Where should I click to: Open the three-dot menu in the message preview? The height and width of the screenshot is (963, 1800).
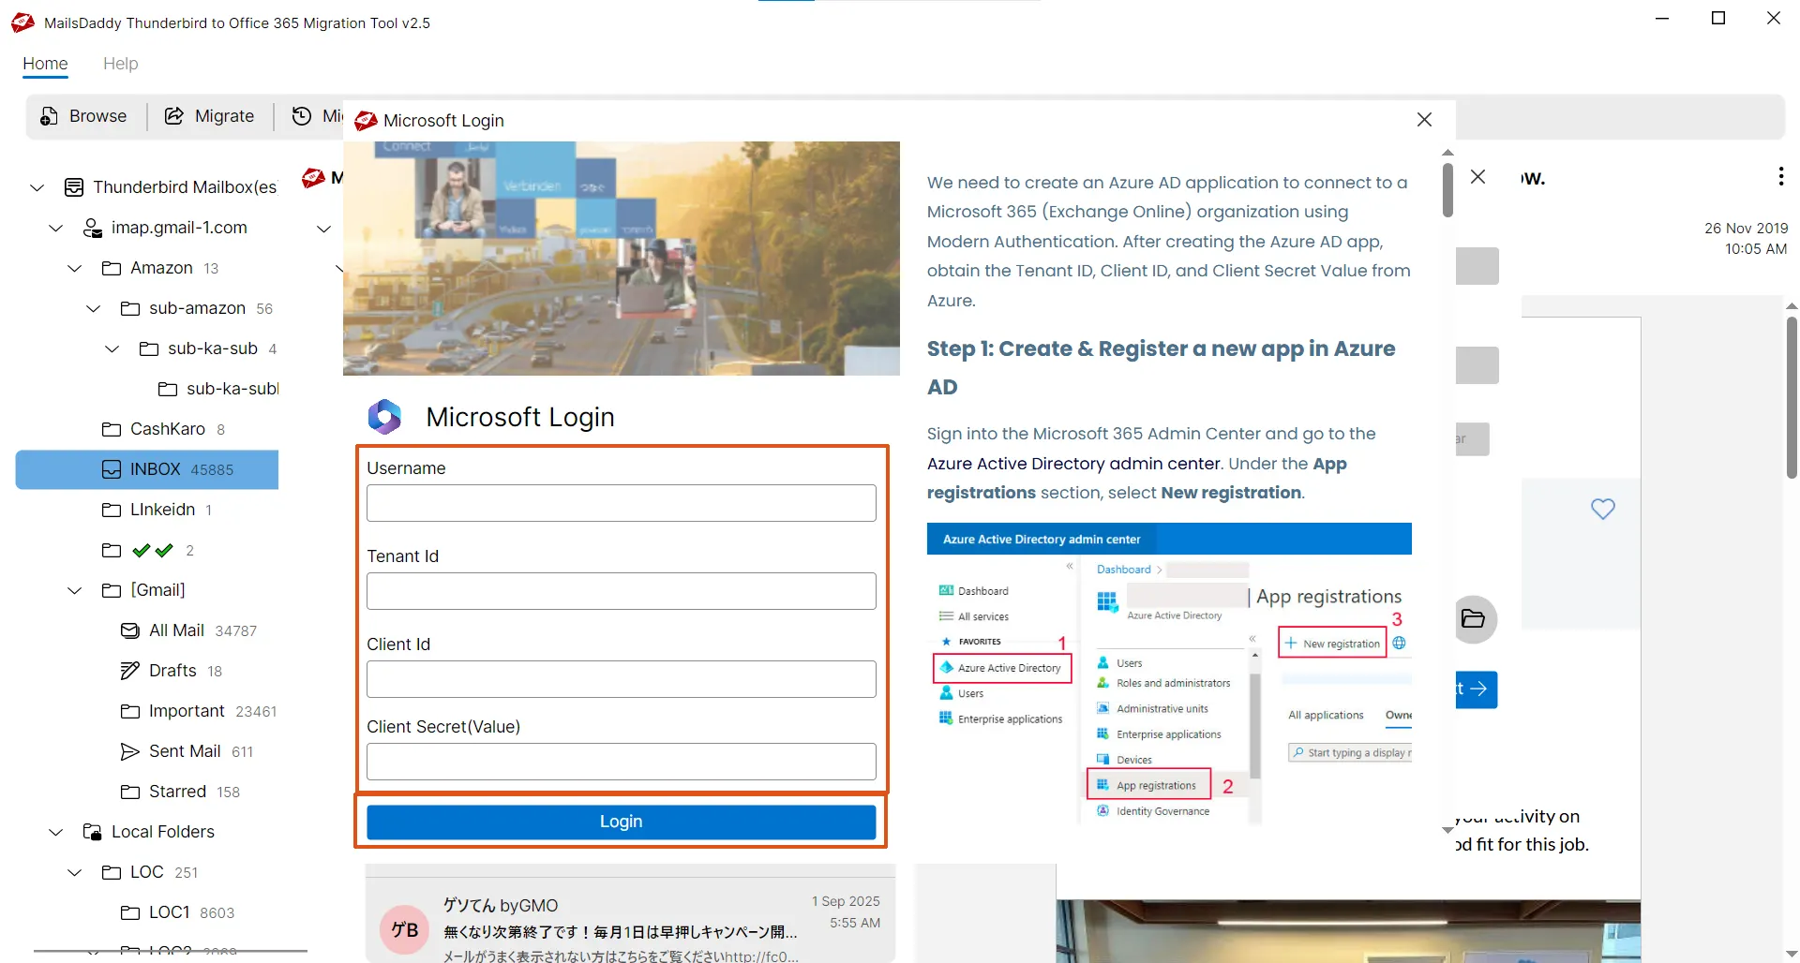[1780, 176]
